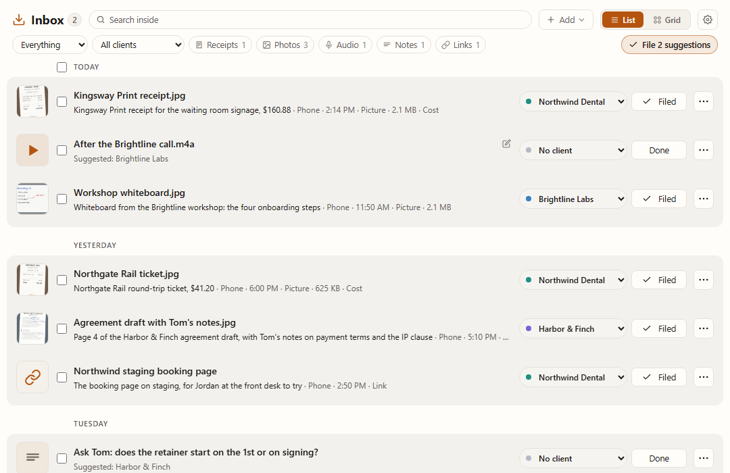This screenshot has width=730, height=473.
Task: Open the Everything filter dropdown
Action: coord(50,45)
